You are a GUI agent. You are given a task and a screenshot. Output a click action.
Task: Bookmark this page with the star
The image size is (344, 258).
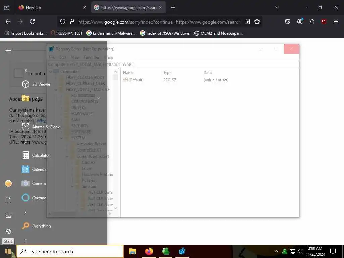(x=257, y=21)
